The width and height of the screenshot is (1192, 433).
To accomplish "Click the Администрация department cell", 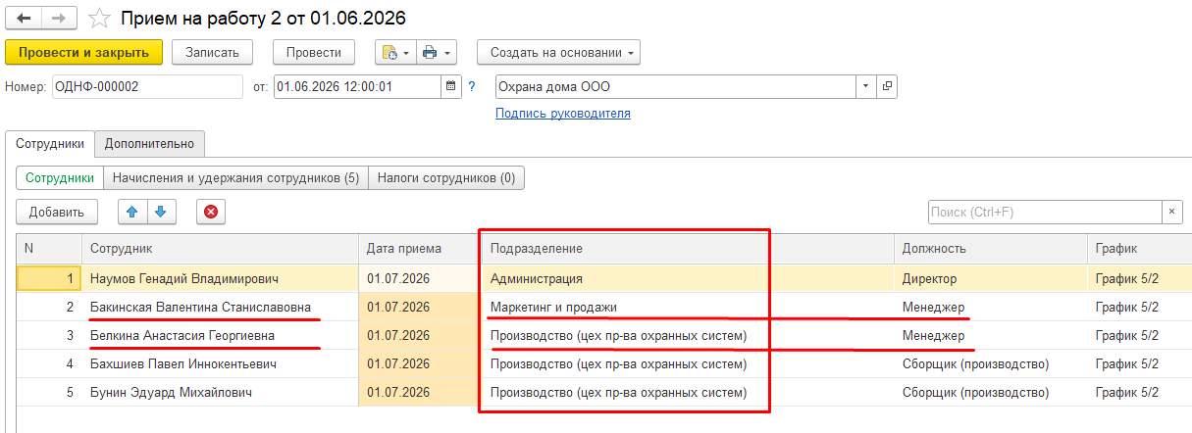I will click(x=687, y=279).
